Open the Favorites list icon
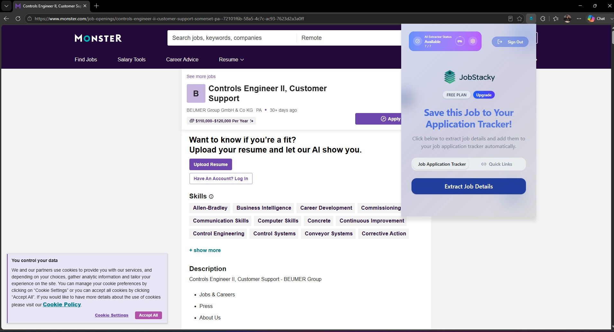This screenshot has height=332, width=614. (556, 19)
